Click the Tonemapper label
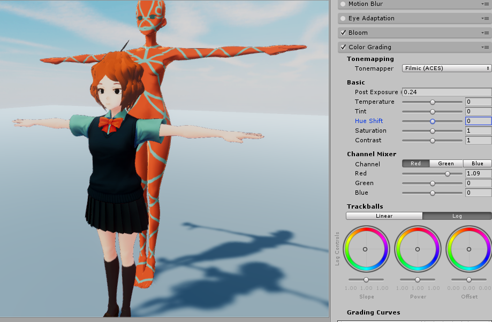 [x=374, y=68]
